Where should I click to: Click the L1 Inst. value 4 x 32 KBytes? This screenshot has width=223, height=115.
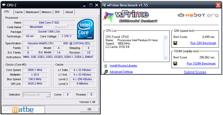pyautogui.click(x=82, y=75)
